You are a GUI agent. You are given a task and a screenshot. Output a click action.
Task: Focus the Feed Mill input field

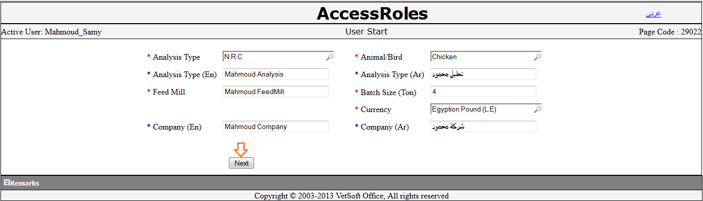[x=276, y=92]
